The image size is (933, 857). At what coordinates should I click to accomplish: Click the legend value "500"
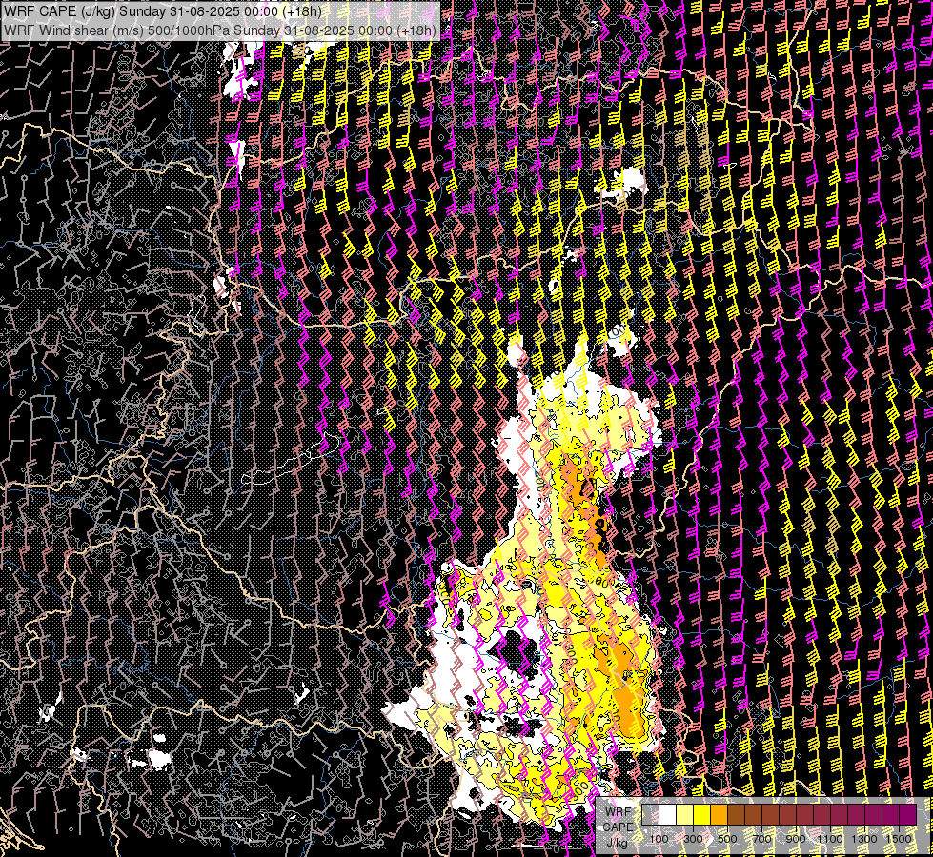click(727, 839)
